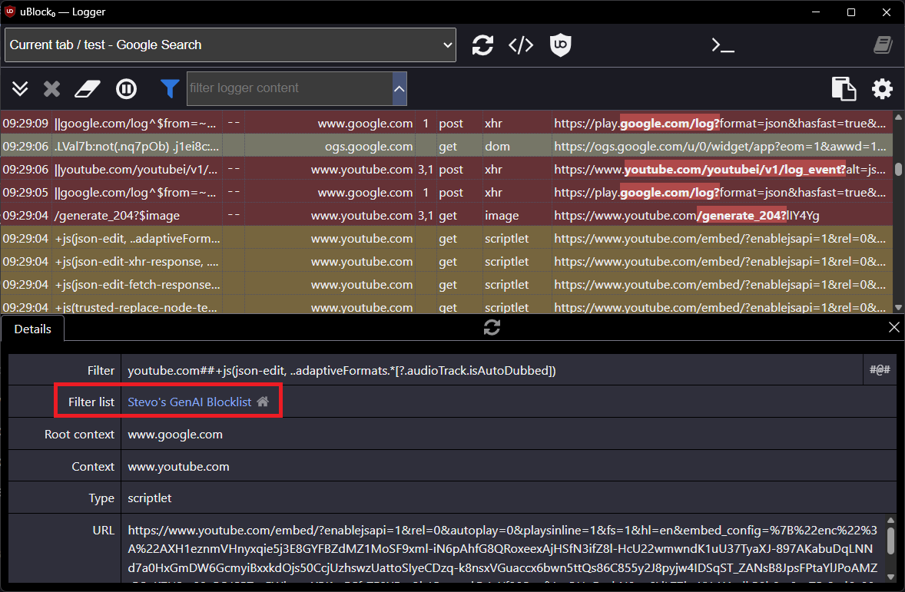Toggle the blue filter funnel
The width and height of the screenshot is (905, 592).
pos(170,89)
